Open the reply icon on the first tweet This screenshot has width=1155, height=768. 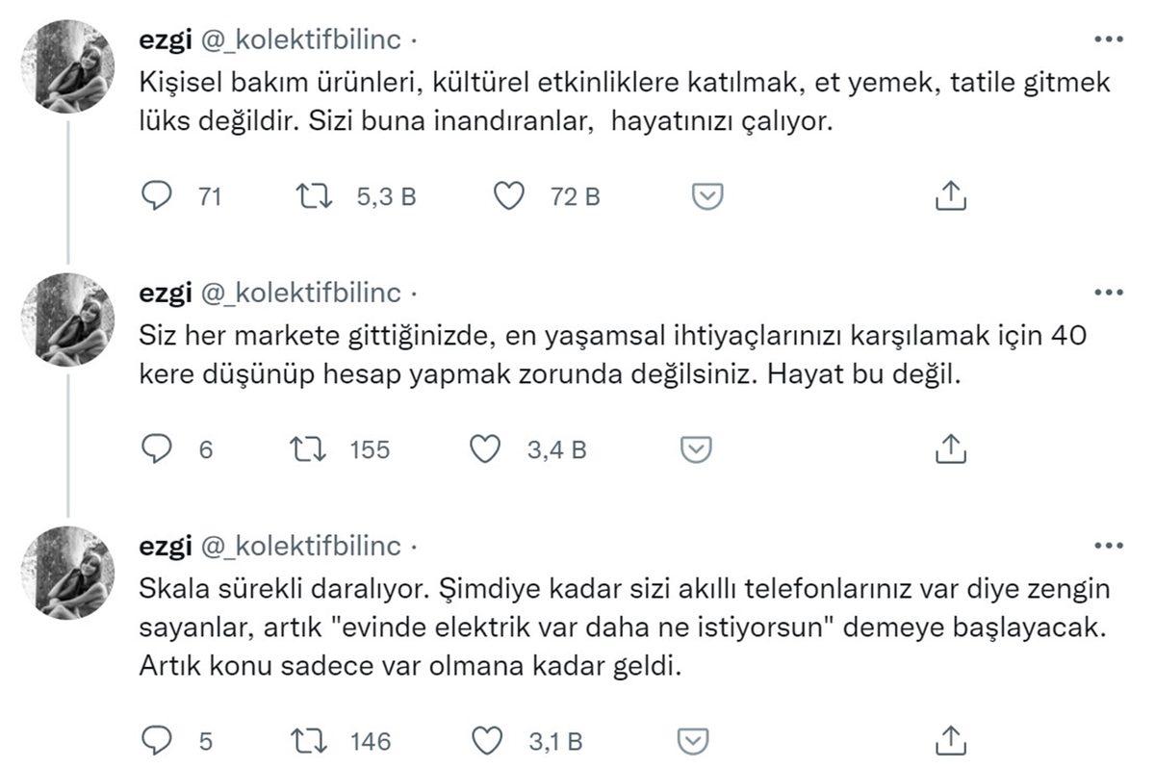pos(158,196)
